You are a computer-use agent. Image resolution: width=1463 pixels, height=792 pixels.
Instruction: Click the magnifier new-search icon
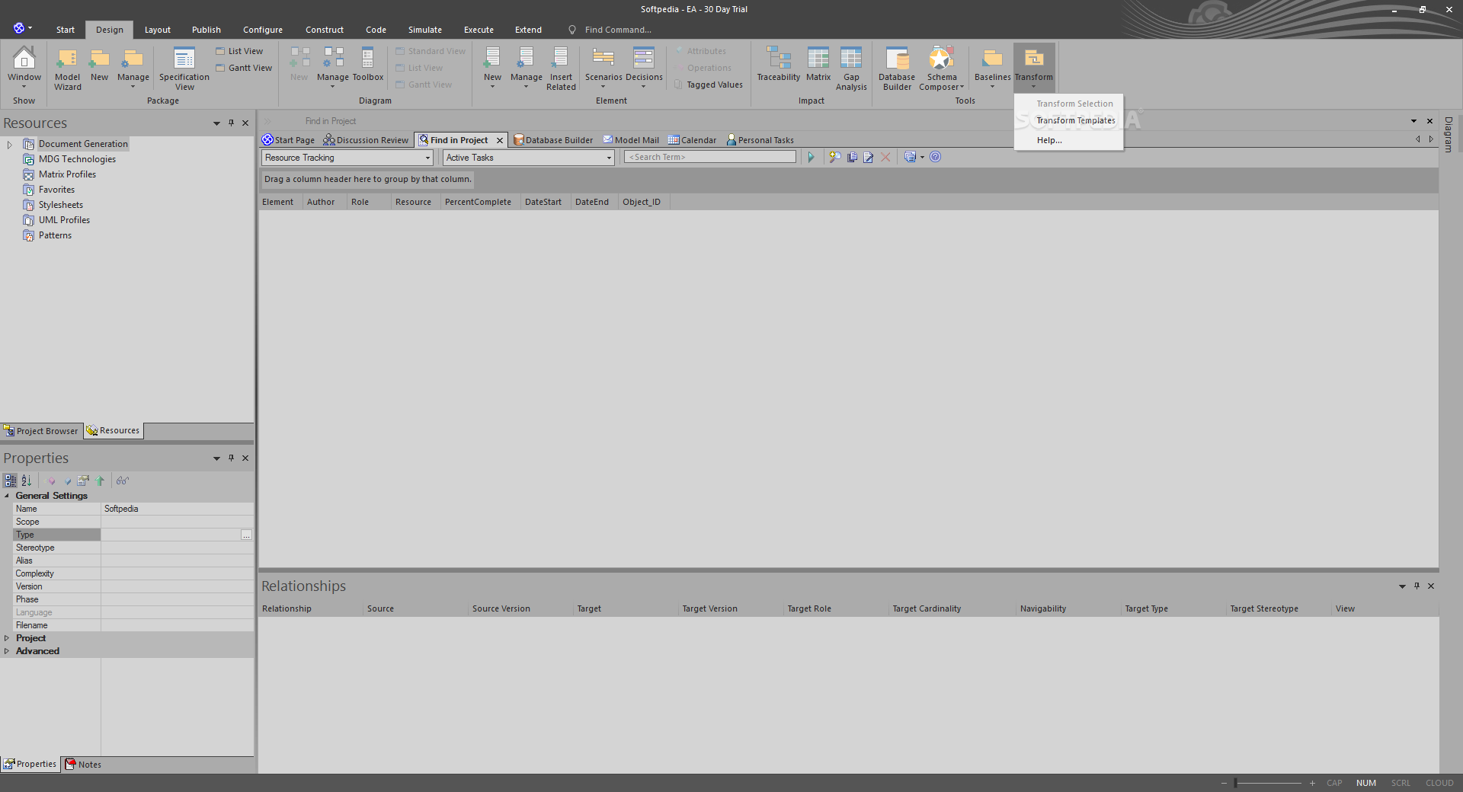point(835,157)
